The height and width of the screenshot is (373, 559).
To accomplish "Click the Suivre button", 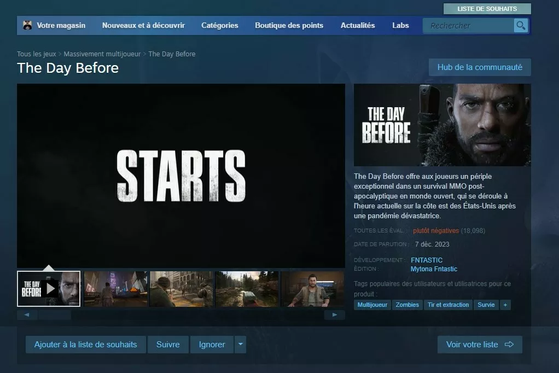I will 168,345.
